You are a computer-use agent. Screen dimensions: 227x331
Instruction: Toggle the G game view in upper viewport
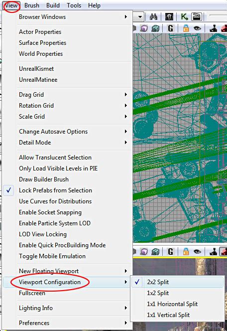[x=171, y=28]
